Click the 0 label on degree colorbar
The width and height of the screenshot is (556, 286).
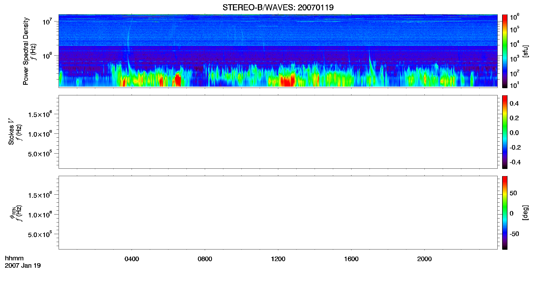(511, 213)
